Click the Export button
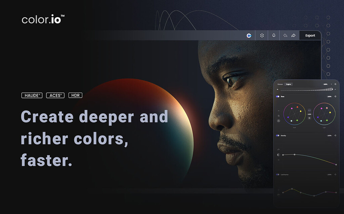344x214 pixels. (x=309, y=35)
